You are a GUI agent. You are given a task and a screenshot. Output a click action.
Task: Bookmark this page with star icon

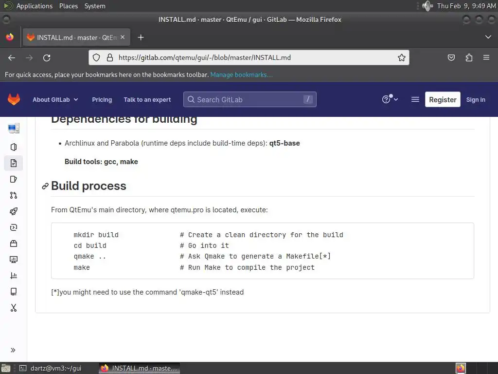(x=401, y=57)
